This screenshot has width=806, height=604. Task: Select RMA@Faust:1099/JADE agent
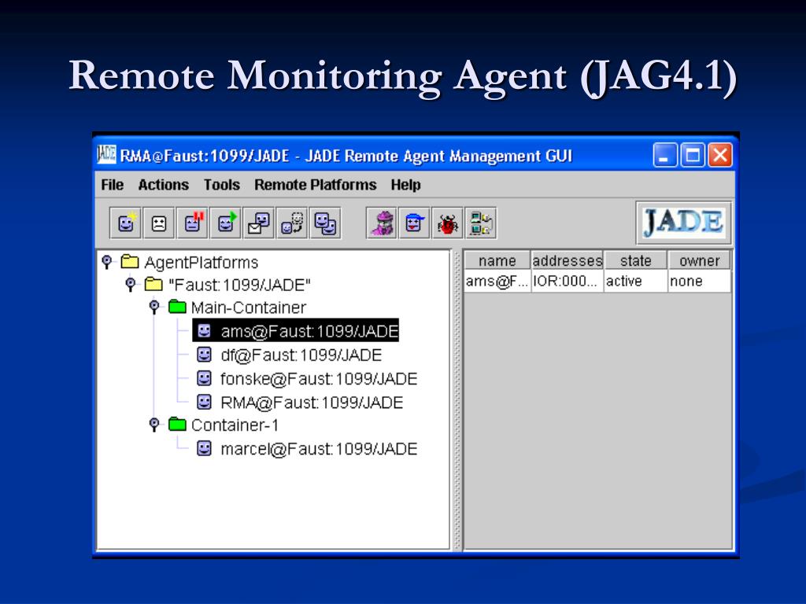coord(312,402)
